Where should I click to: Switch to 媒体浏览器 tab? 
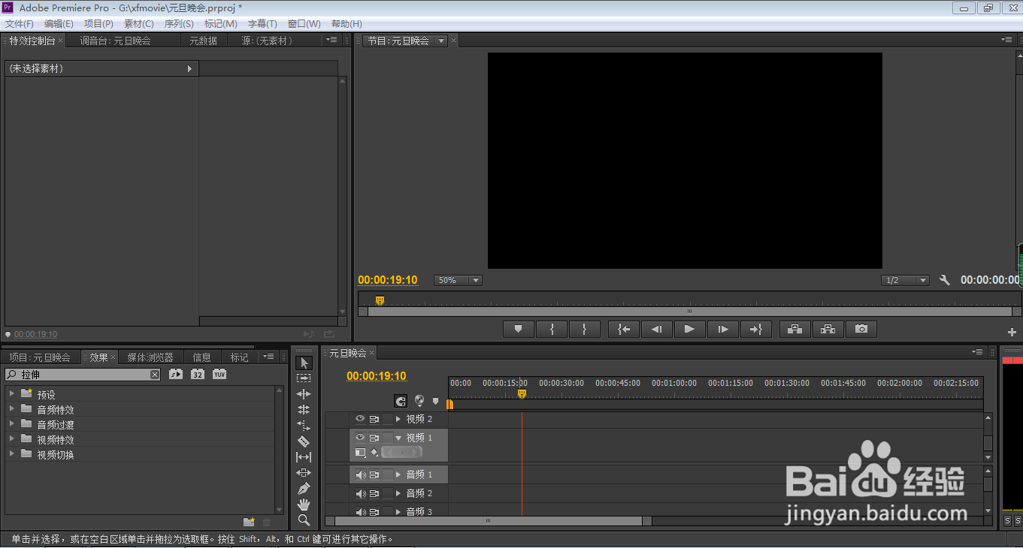coord(150,357)
